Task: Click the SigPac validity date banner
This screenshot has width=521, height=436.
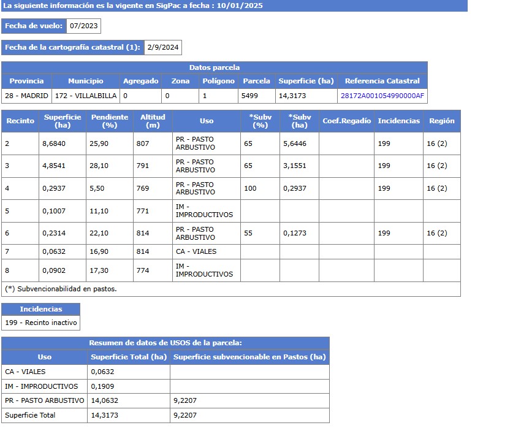Action: coord(234,6)
